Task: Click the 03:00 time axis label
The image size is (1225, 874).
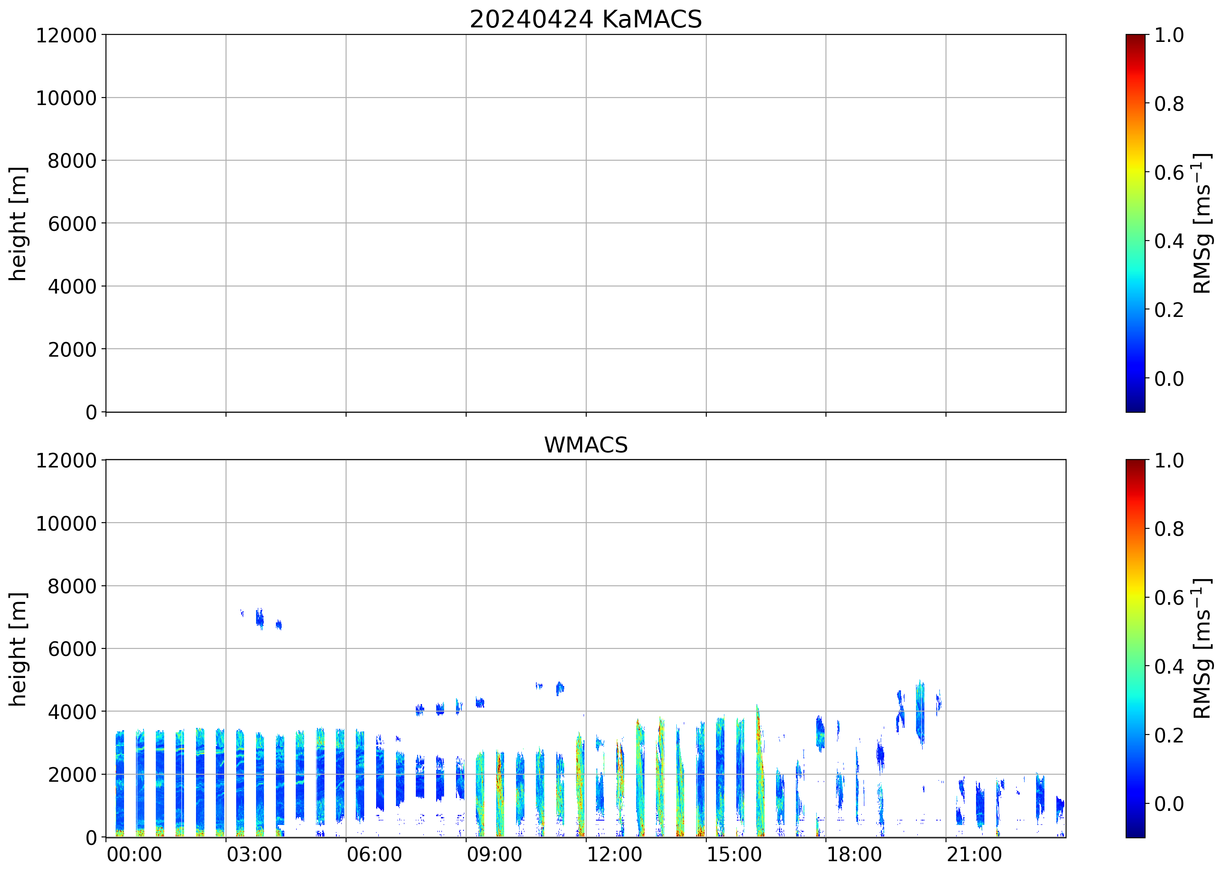Action: tap(254, 855)
